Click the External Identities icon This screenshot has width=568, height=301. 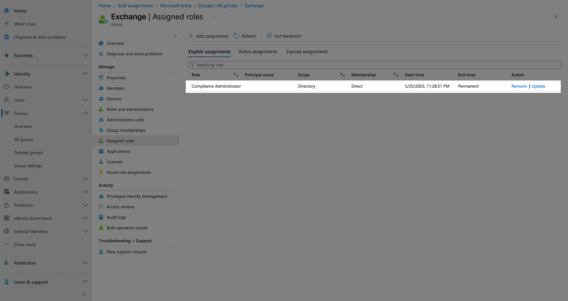pyautogui.click(x=7, y=231)
